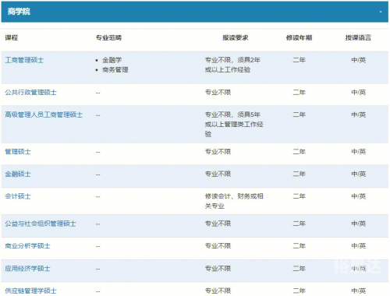
Task: Open the 工商管理硕士 course link
Action: (24, 60)
